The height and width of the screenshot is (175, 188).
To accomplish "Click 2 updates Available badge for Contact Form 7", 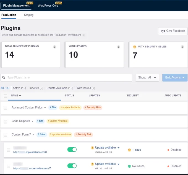I will [60, 134].
